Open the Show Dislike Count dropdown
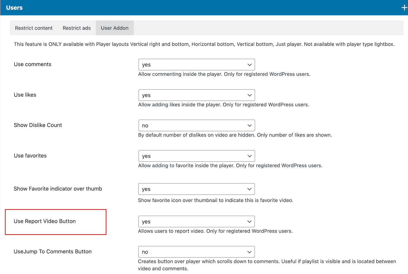The image size is (408, 274). pos(197,126)
